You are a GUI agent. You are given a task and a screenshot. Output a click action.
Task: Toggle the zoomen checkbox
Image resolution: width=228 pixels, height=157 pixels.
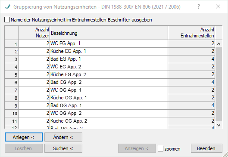pyautogui.click(x=160, y=148)
